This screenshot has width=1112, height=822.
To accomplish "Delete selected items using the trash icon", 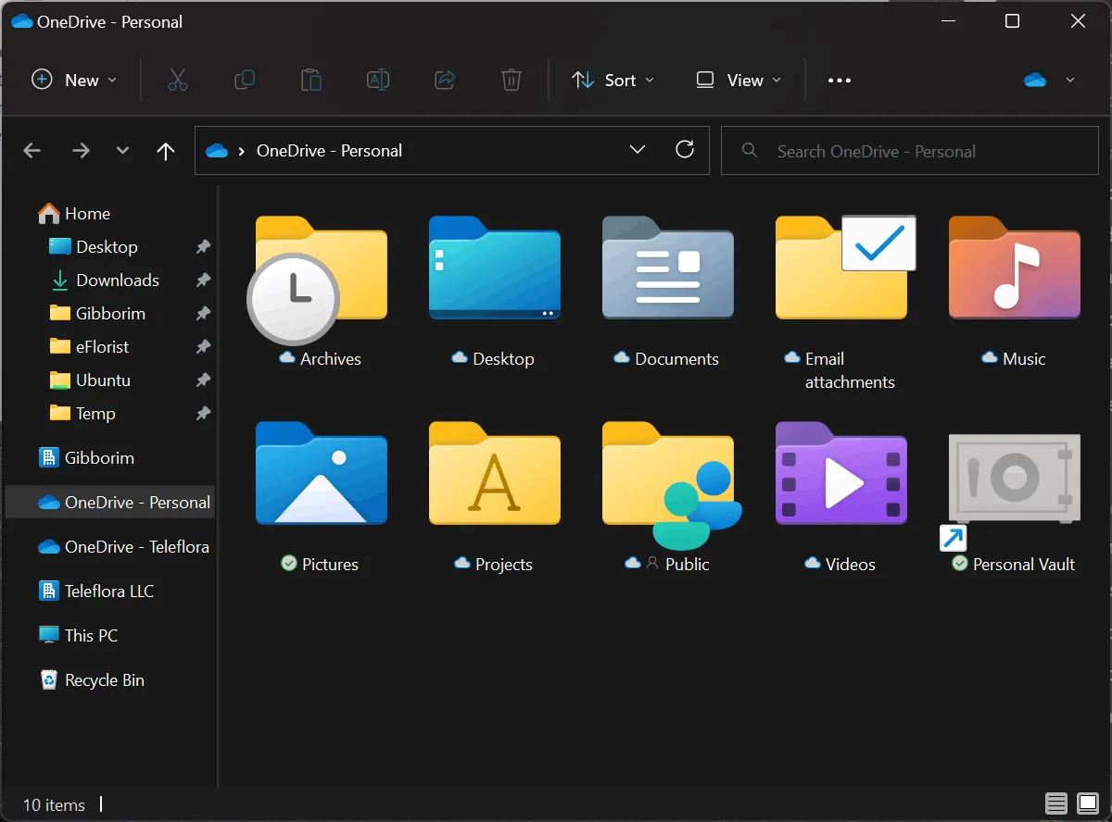I will [511, 80].
